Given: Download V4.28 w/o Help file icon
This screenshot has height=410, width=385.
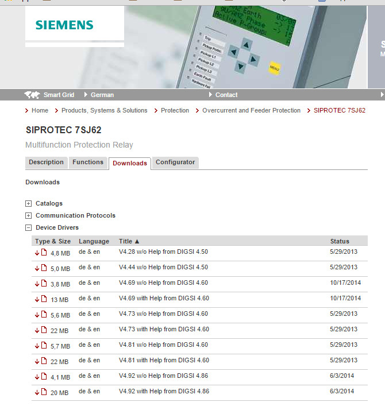Looking at the screenshot, I should (44, 252).
